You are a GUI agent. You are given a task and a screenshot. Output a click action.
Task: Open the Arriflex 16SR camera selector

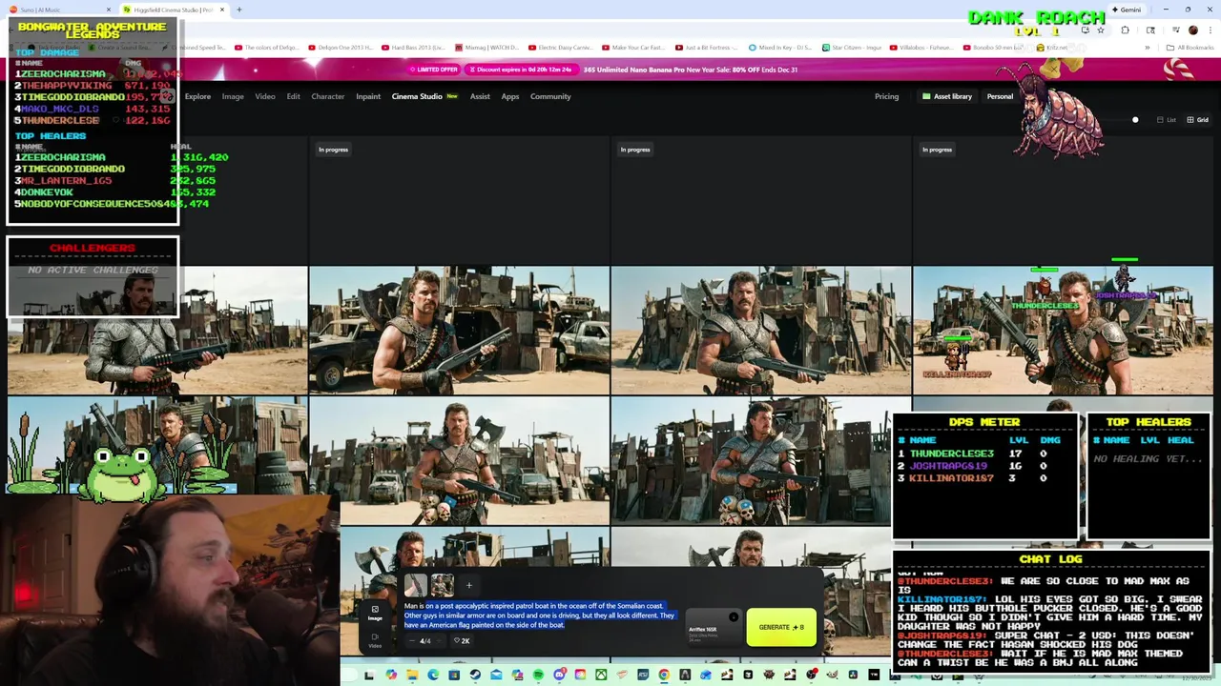pyautogui.click(x=712, y=629)
